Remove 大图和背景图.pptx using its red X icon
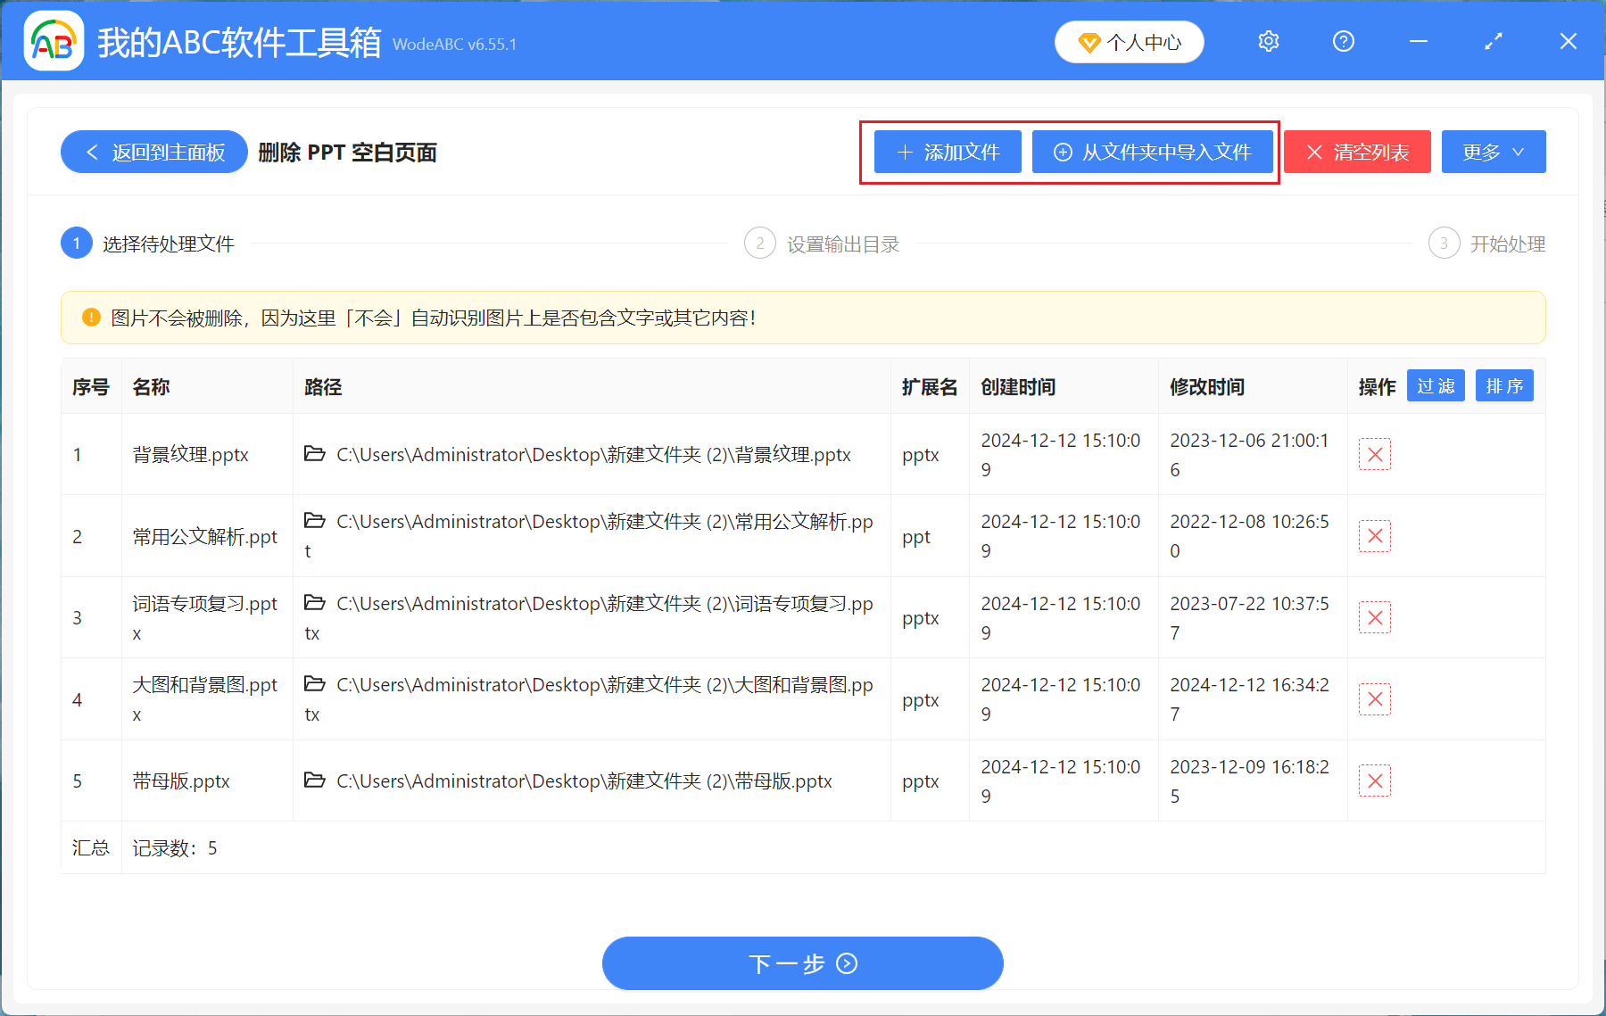The width and height of the screenshot is (1606, 1016). (x=1374, y=698)
